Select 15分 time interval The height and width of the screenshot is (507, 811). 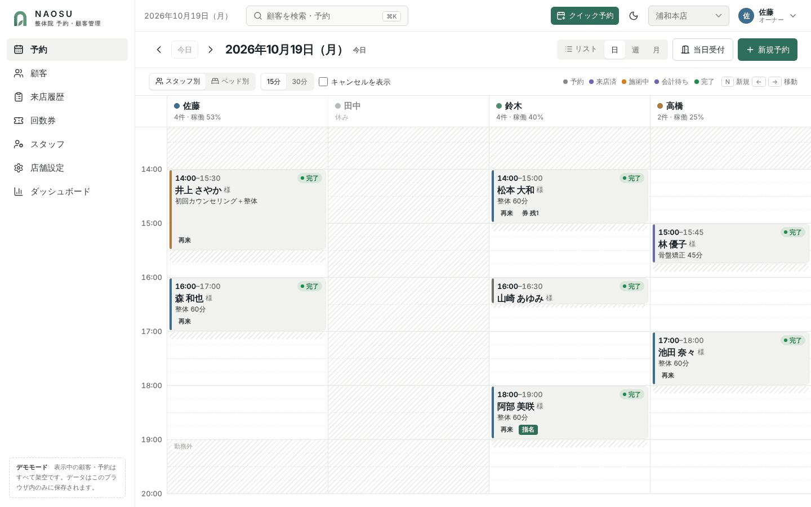coord(274,82)
